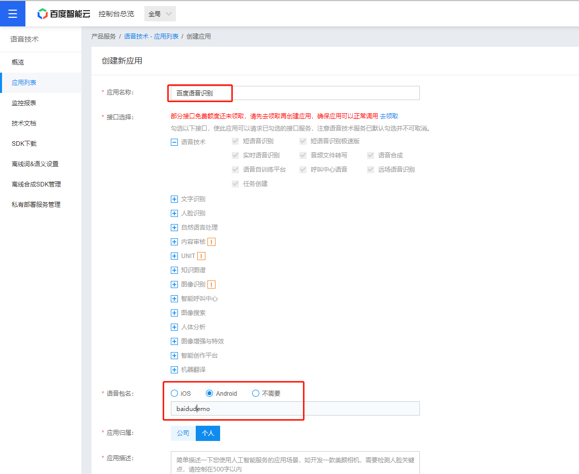Expand the 人脸识别 interface group
This screenshot has width=579, height=474.
point(174,213)
